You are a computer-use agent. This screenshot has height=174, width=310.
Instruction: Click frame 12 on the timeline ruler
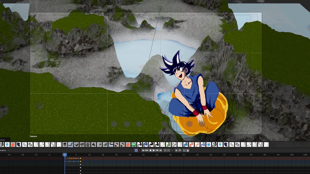[89, 155]
